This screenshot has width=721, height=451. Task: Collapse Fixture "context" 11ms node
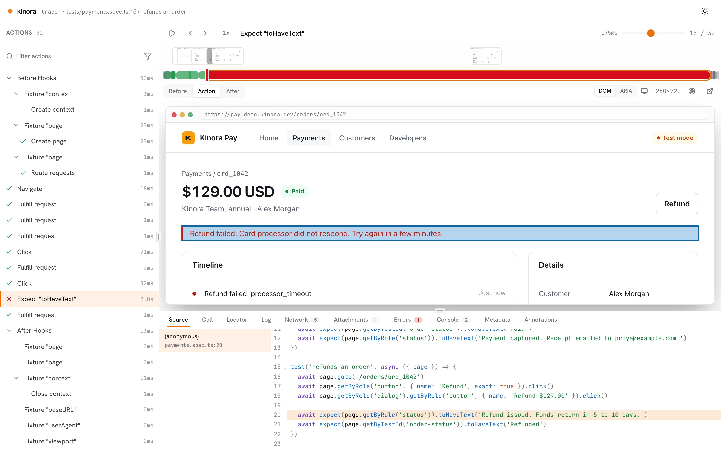(x=16, y=378)
